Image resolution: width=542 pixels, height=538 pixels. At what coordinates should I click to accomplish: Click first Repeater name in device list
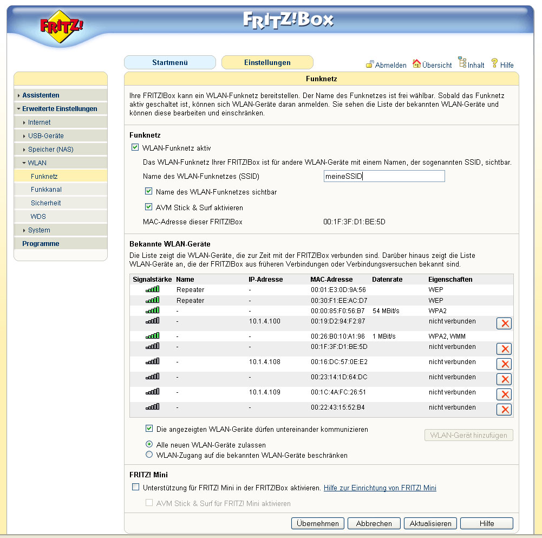coord(190,289)
